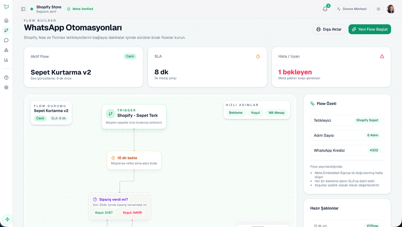
Task: Click the SLA stopwatch icon
Action: click(x=258, y=56)
